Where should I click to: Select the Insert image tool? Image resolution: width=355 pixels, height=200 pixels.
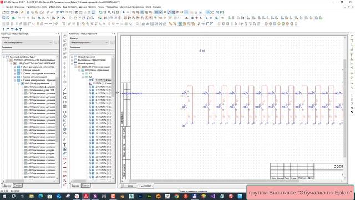[x=65, y=149]
